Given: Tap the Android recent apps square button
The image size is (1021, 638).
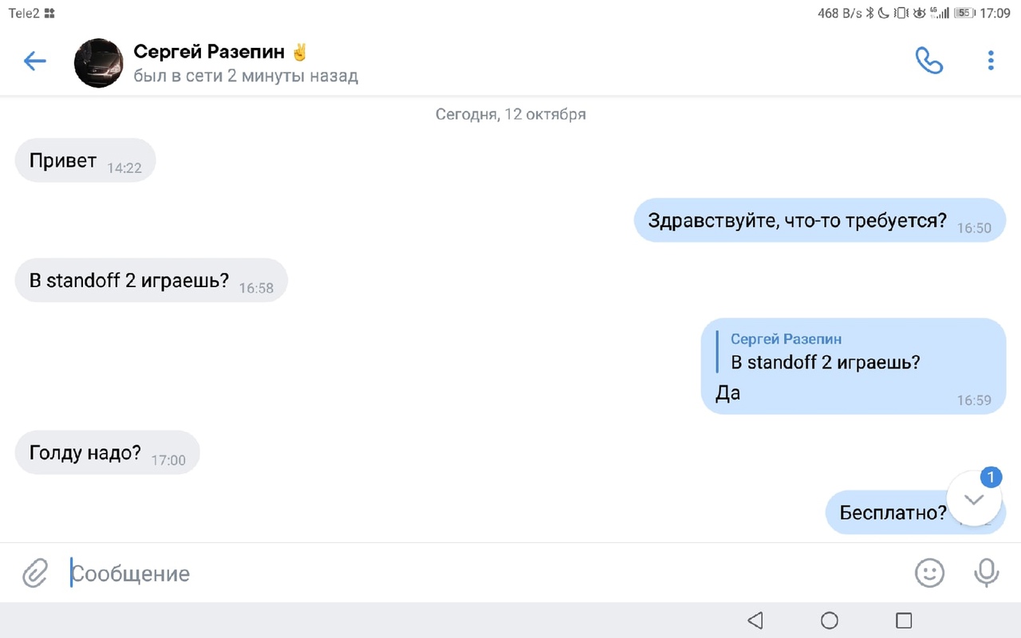Looking at the screenshot, I should tap(904, 620).
